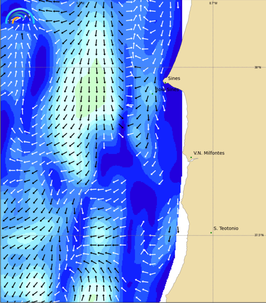
Task: Click the rainbow arc logo icon
Action: (20, 16)
